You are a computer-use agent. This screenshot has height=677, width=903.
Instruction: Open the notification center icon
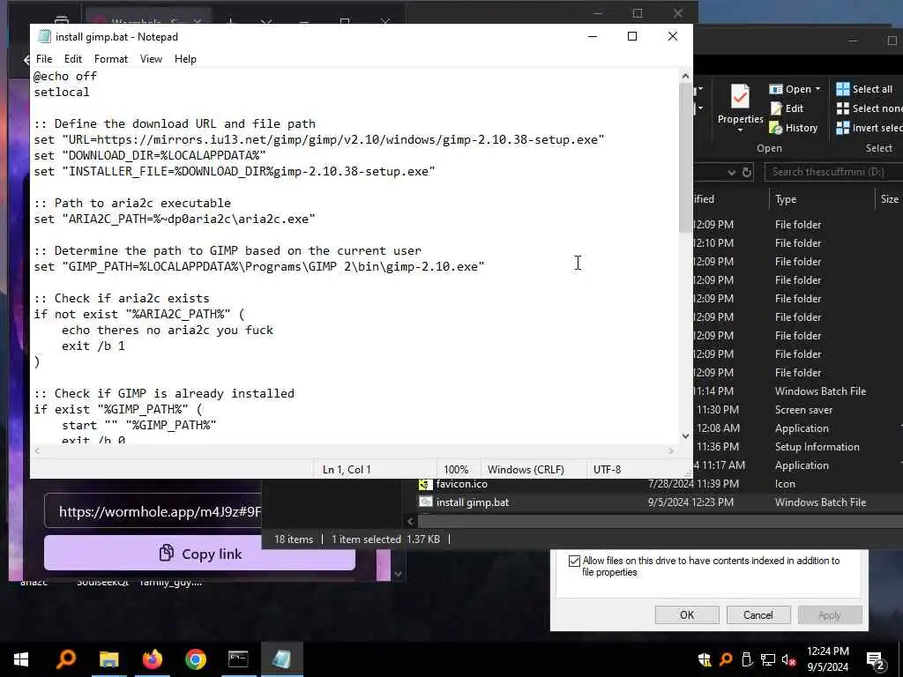click(x=876, y=661)
